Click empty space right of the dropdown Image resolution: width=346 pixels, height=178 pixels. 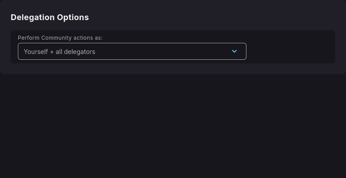[x=291, y=51]
